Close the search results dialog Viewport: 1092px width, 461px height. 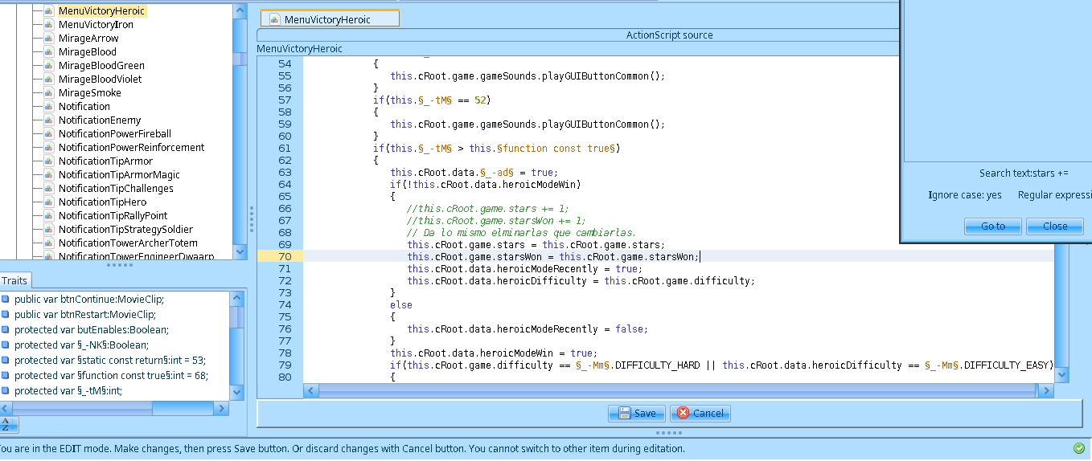coord(1054,226)
